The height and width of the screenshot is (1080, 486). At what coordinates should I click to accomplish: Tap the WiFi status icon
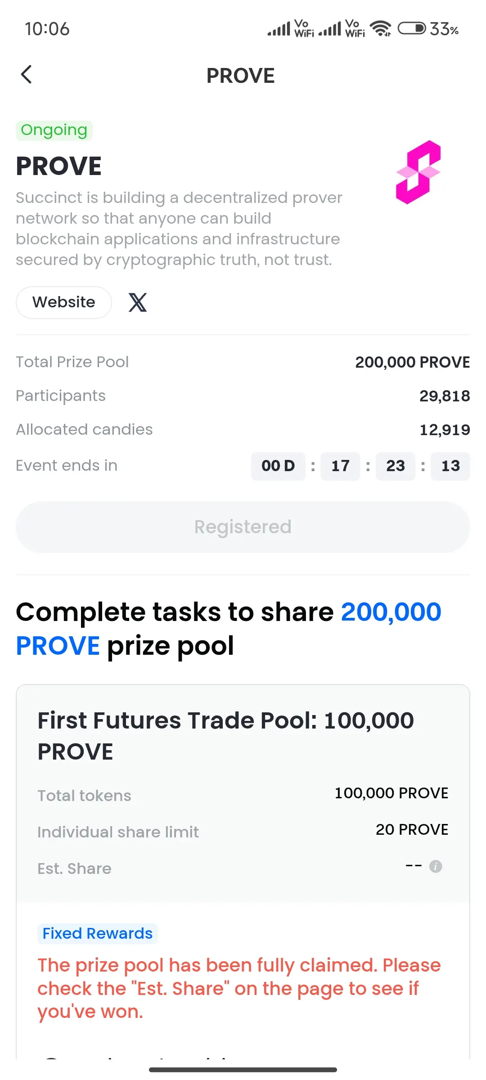pyautogui.click(x=381, y=29)
